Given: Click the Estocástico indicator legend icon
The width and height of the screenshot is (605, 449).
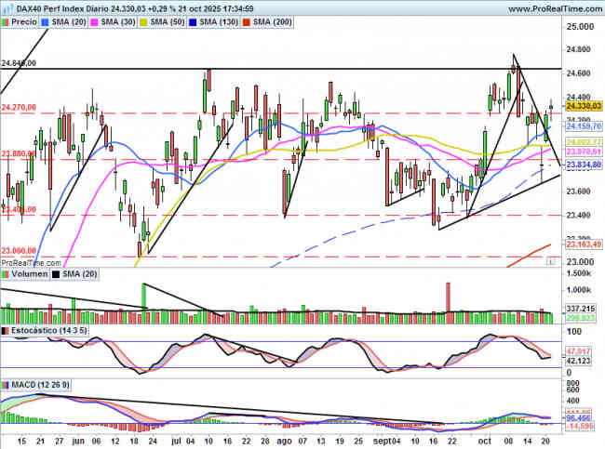Looking at the screenshot, I should pyautogui.click(x=6, y=330).
